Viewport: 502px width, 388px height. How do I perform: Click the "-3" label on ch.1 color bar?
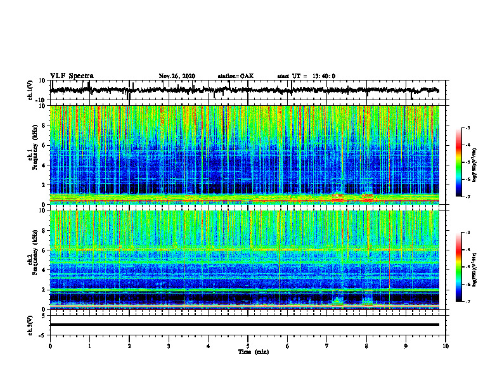(x=468, y=127)
